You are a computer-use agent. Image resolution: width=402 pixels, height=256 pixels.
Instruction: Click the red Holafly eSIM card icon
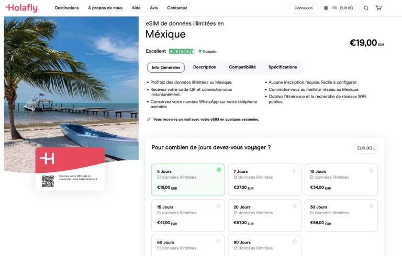70,159
